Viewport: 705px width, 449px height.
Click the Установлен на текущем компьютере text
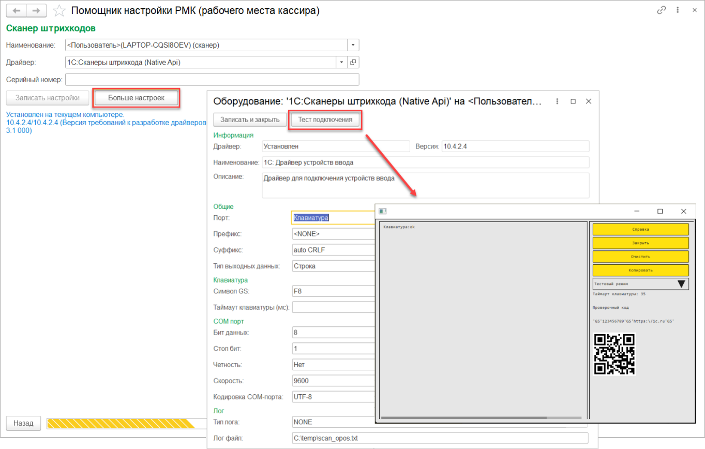pyautogui.click(x=65, y=114)
